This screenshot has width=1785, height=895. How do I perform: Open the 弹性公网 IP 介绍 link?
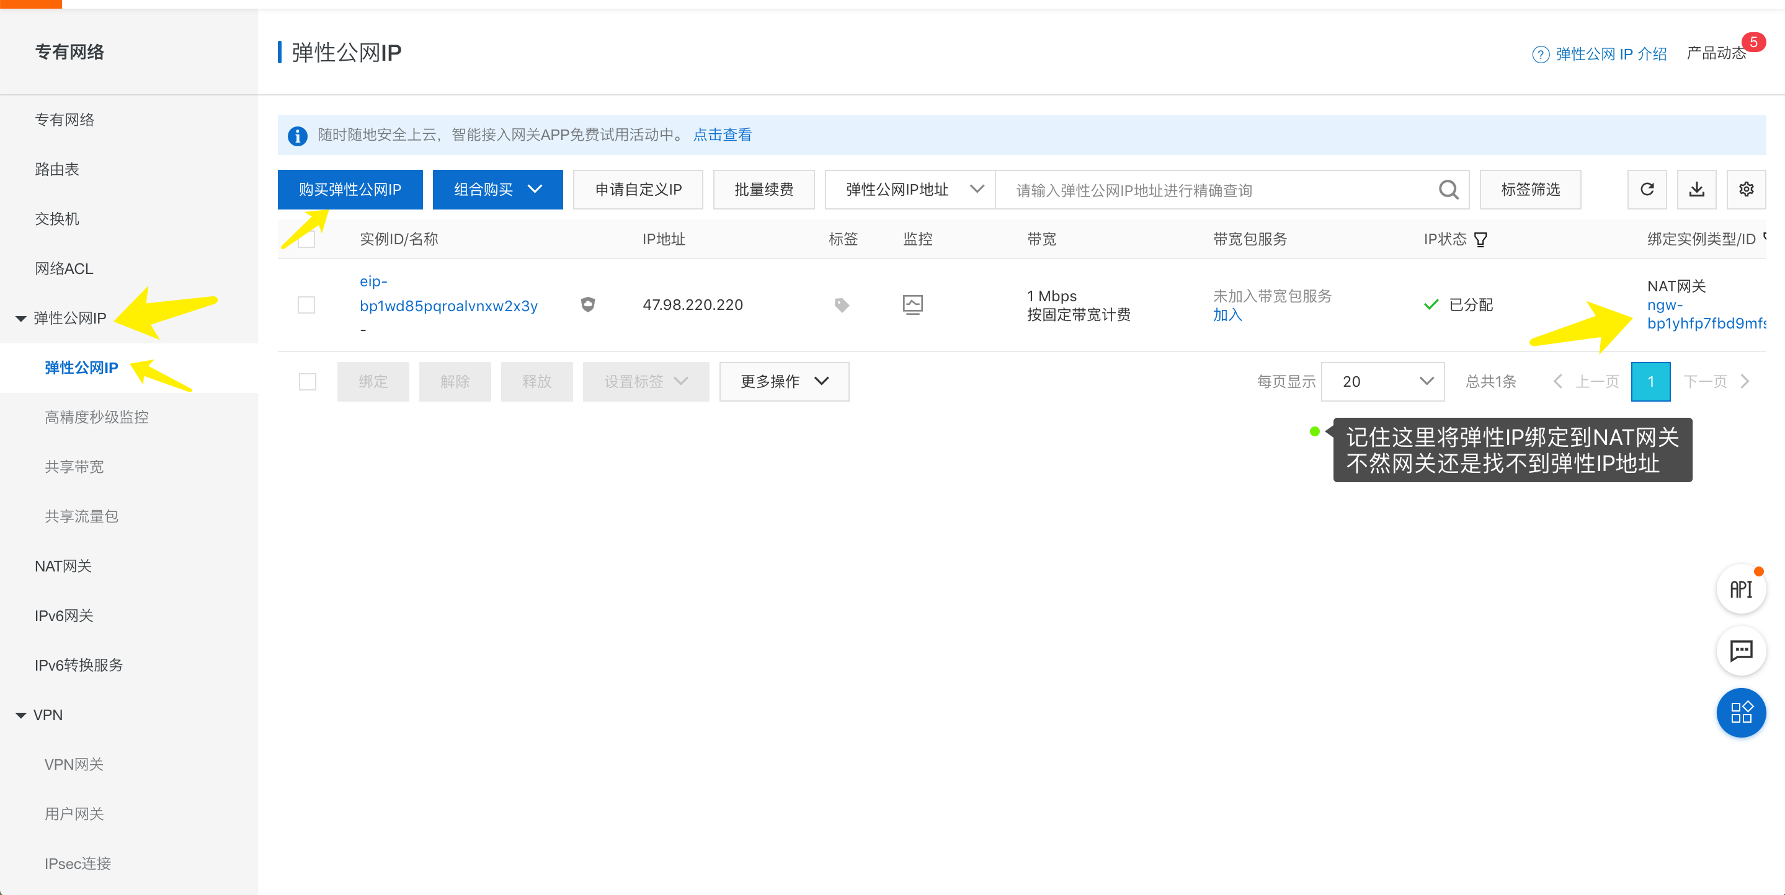1611,54
